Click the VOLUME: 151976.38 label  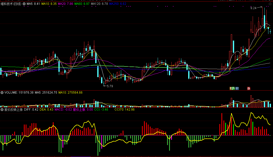(x=19, y=93)
